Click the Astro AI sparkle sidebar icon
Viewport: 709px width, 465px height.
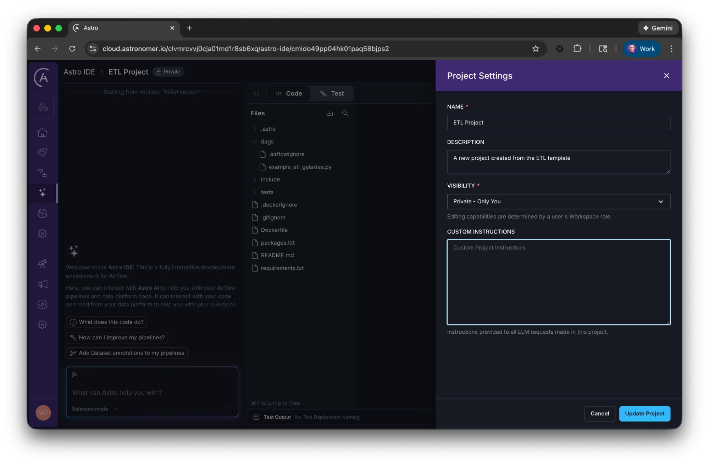[x=43, y=193]
